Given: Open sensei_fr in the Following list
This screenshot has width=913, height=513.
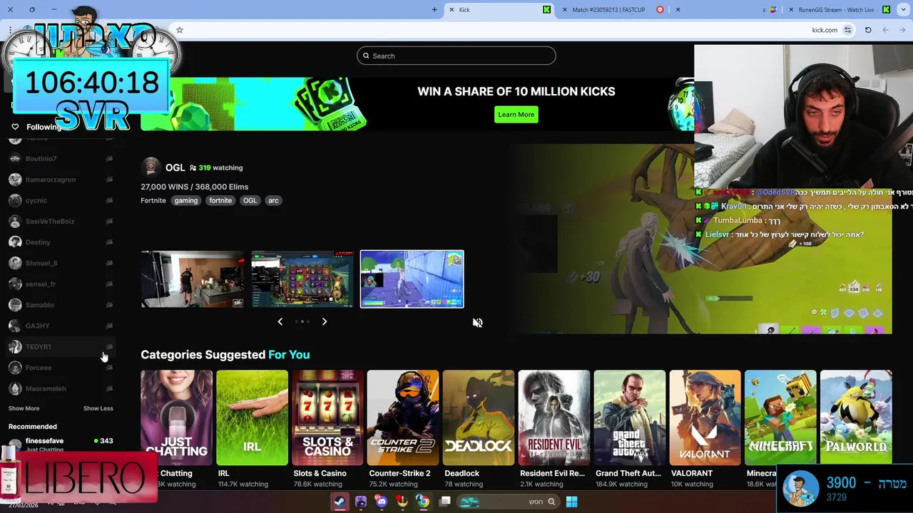Looking at the screenshot, I should 61,284.
